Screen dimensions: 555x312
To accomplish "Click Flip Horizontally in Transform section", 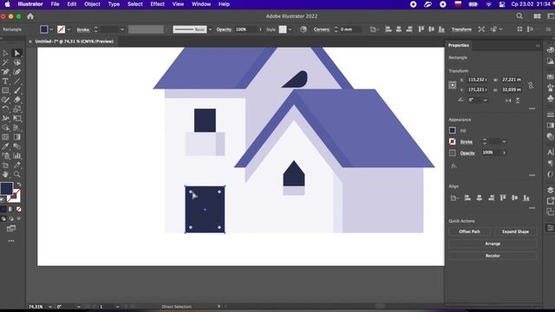I will (x=508, y=101).
